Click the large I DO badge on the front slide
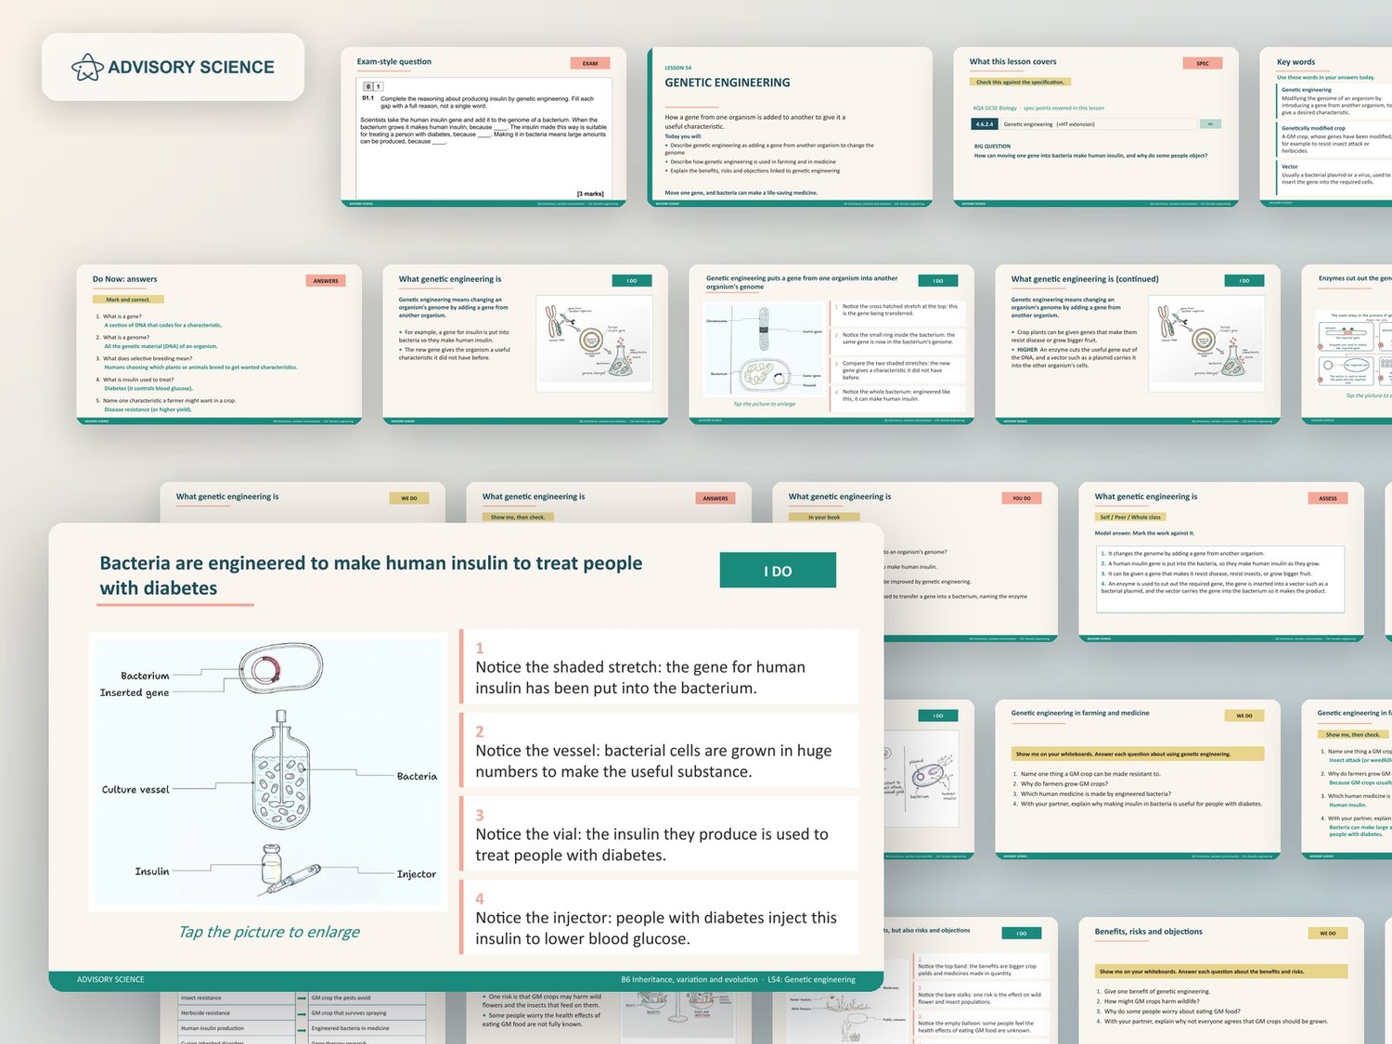Image resolution: width=1392 pixels, height=1044 pixels. tap(778, 571)
